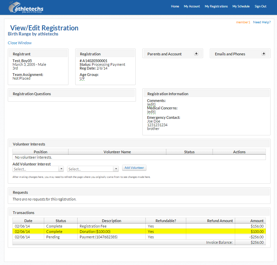Viewport: 277px width, 265px height.
Task: Click the $156.00 amount cell
Action: [250, 226]
